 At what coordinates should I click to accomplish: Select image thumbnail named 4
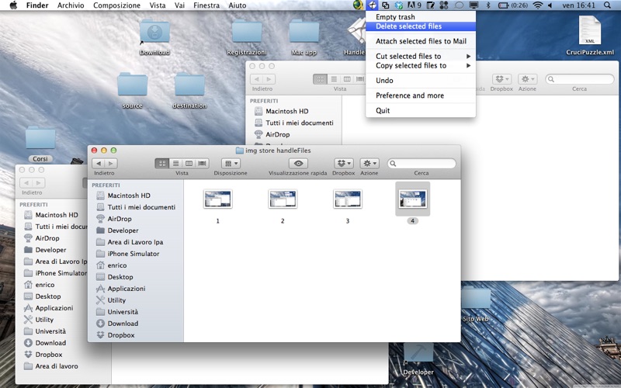412,199
